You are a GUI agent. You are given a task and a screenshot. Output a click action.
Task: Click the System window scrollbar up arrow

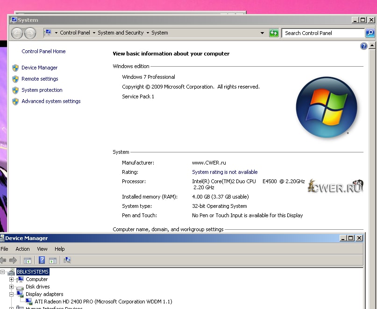coord(372,45)
